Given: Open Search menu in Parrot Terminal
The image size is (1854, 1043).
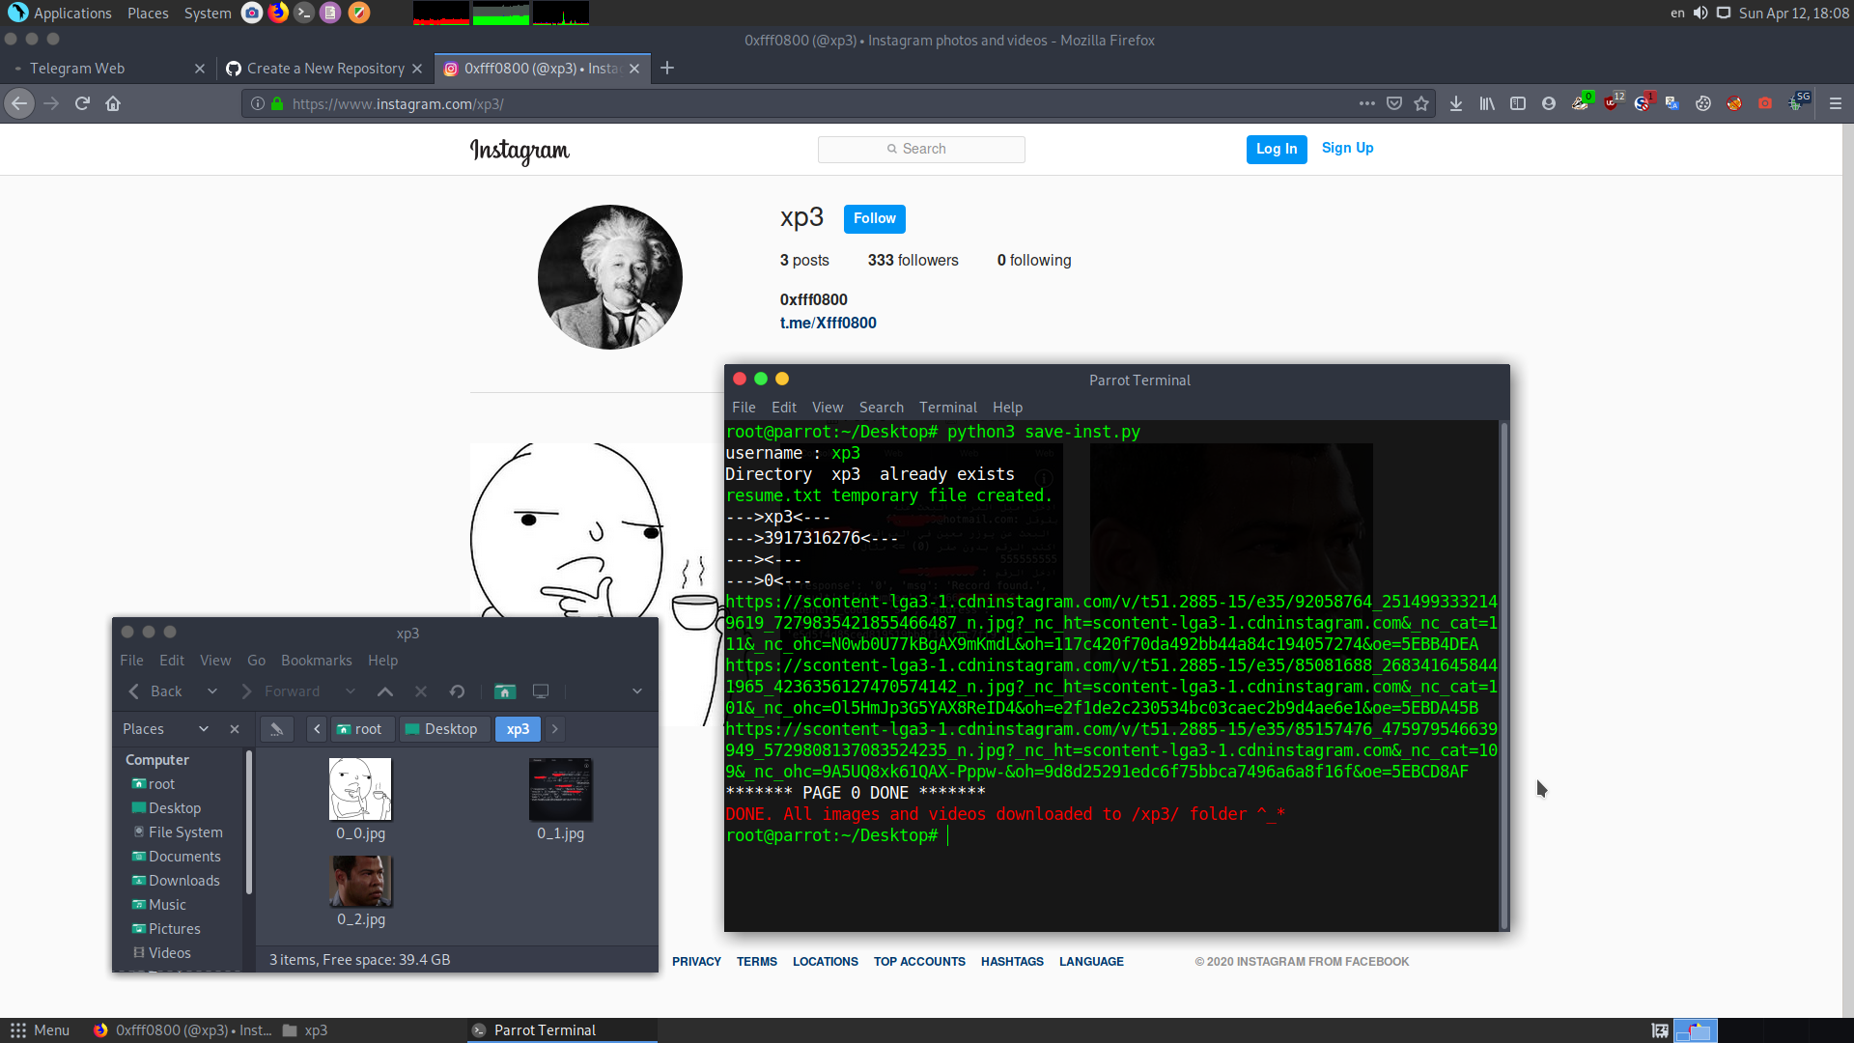Looking at the screenshot, I should pos(881,408).
